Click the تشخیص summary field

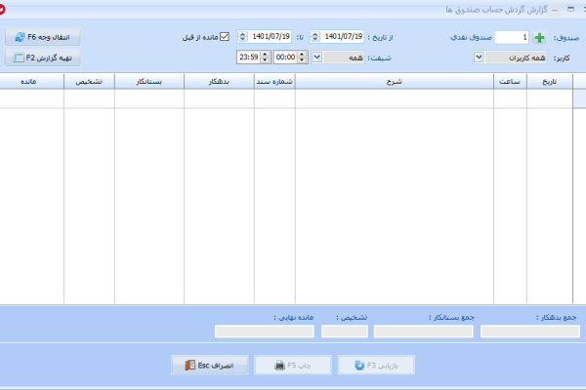pyautogui.click(x=345, y=331)
